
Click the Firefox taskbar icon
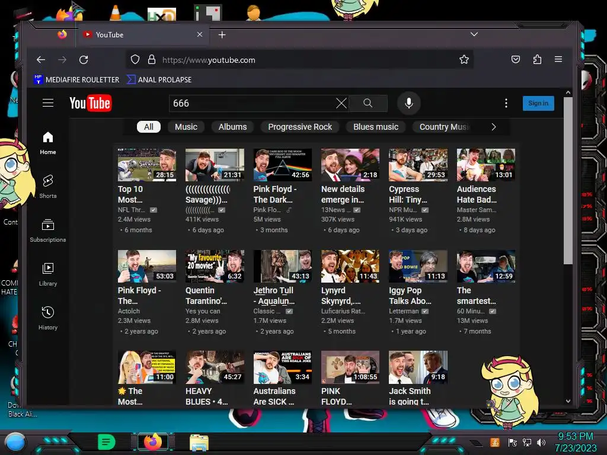click(x=153, y=442)
